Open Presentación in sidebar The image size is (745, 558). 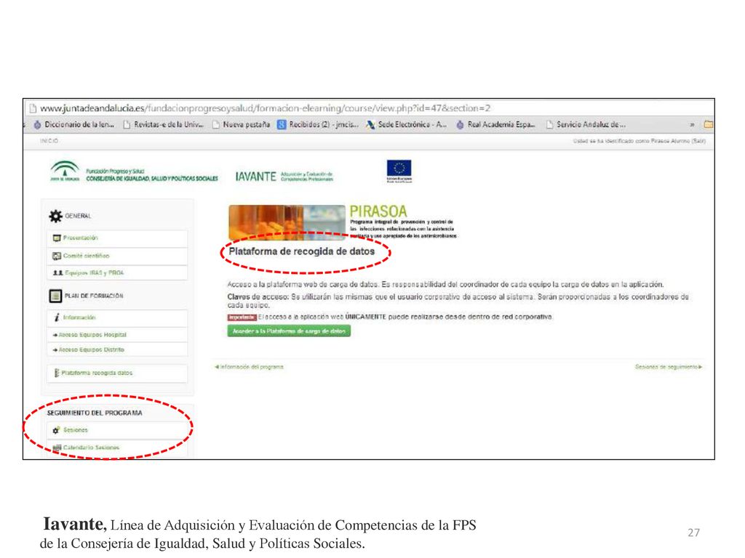click(117, 238)
